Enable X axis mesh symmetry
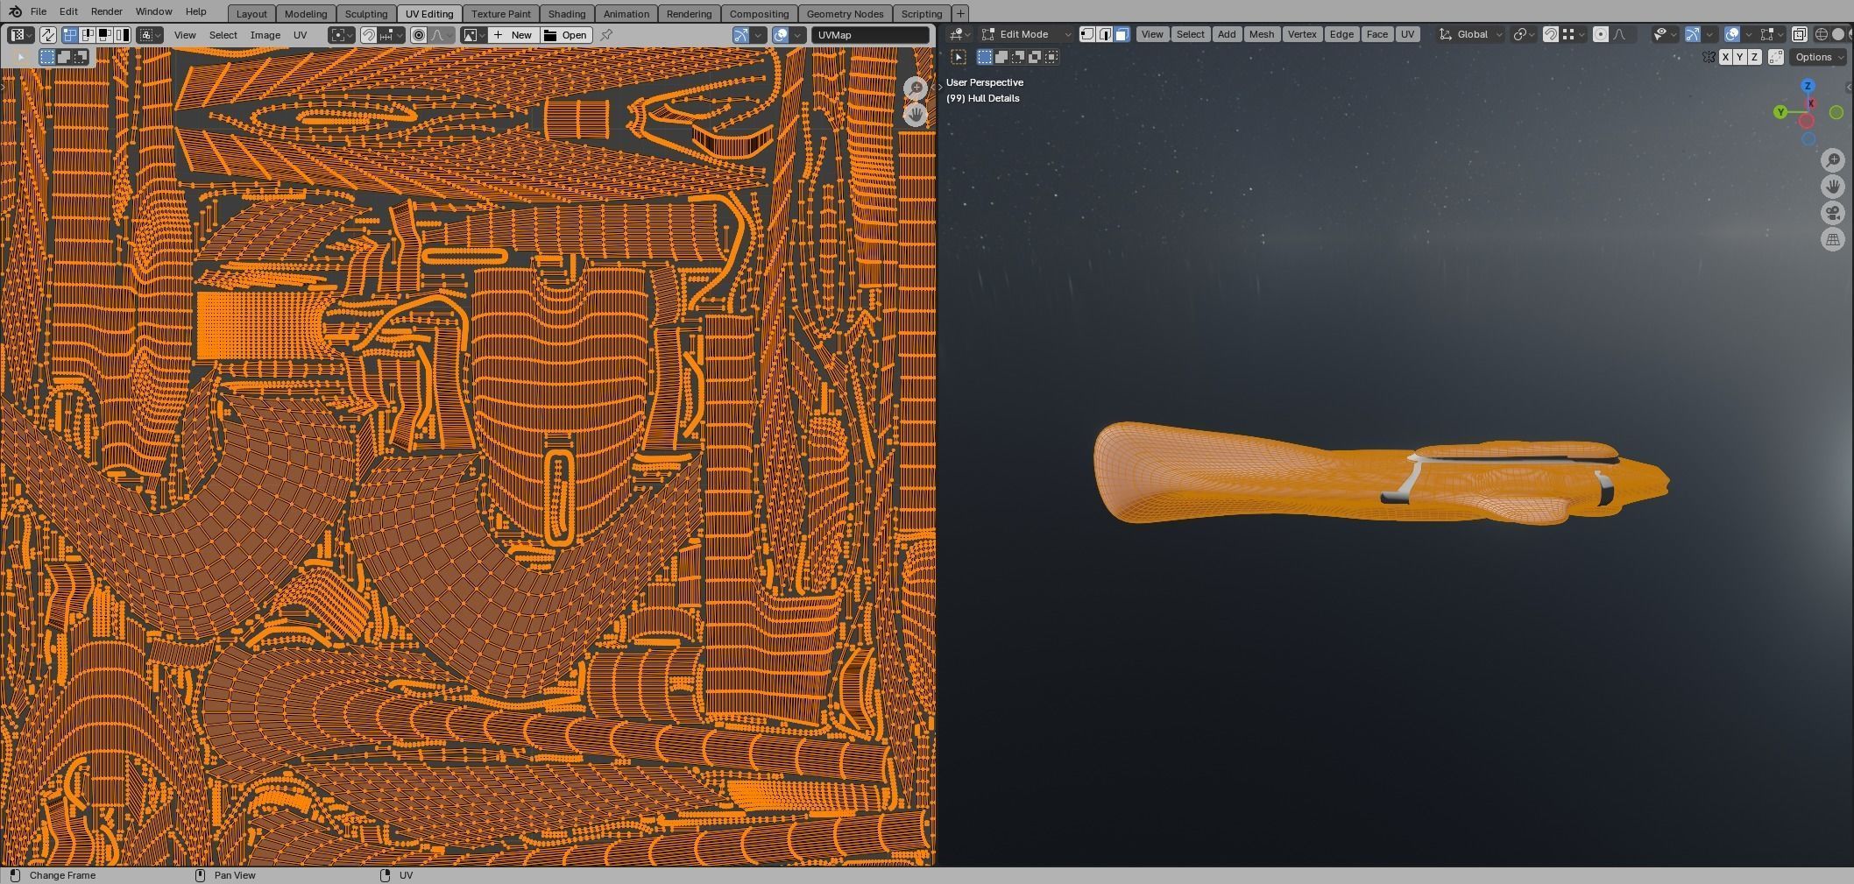Screen dimensions: 1854x884 (1725, 57)
